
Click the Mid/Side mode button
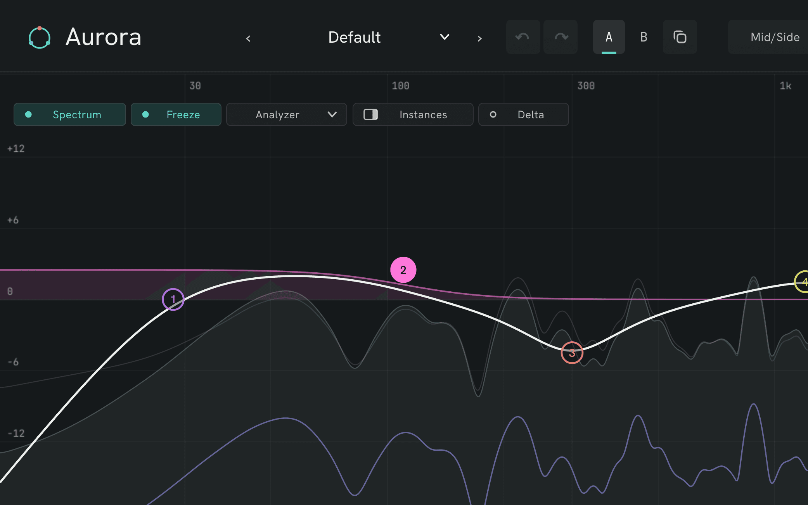point(769,37)
